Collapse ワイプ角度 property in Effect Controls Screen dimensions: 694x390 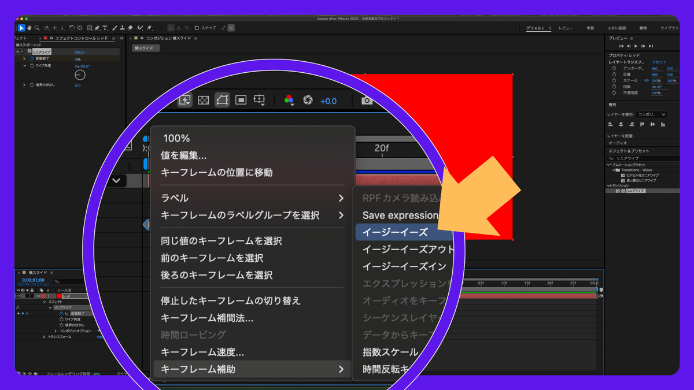tap(24, 66)
